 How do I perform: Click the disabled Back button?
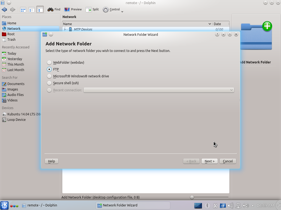191,161
